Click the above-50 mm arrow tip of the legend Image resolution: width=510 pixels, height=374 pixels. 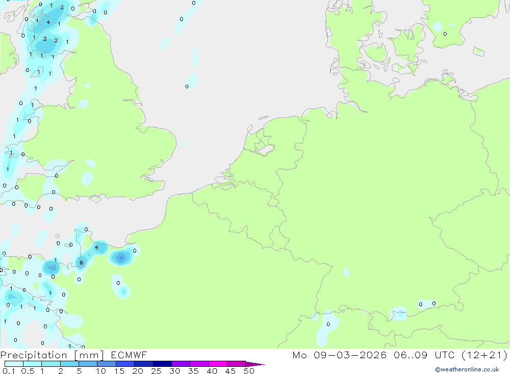click(x=254, y=364)
